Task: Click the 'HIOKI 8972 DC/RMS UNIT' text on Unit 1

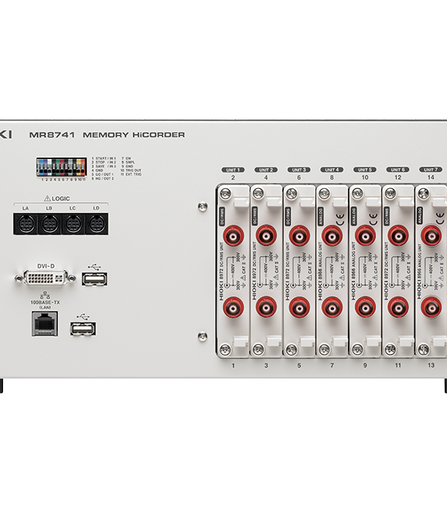Action: coord(221,272)
